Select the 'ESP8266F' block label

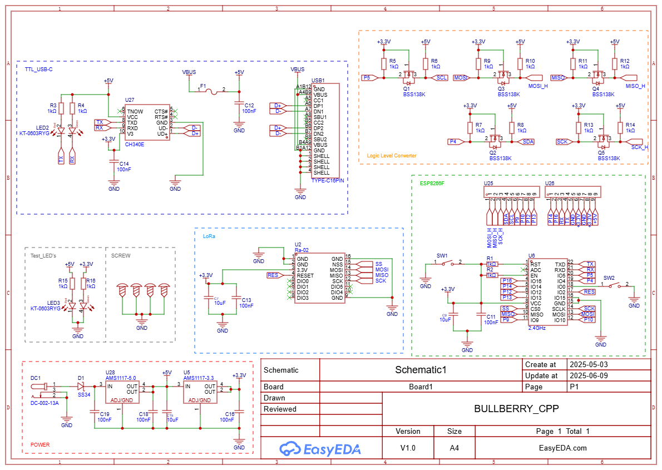coord(432,184)
